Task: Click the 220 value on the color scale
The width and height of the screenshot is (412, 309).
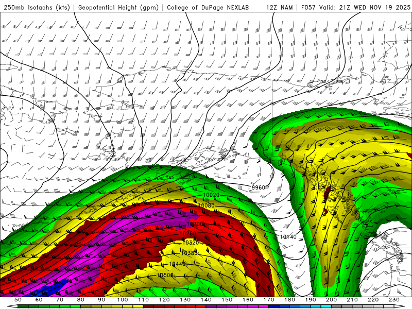Action: pos(373,300)
